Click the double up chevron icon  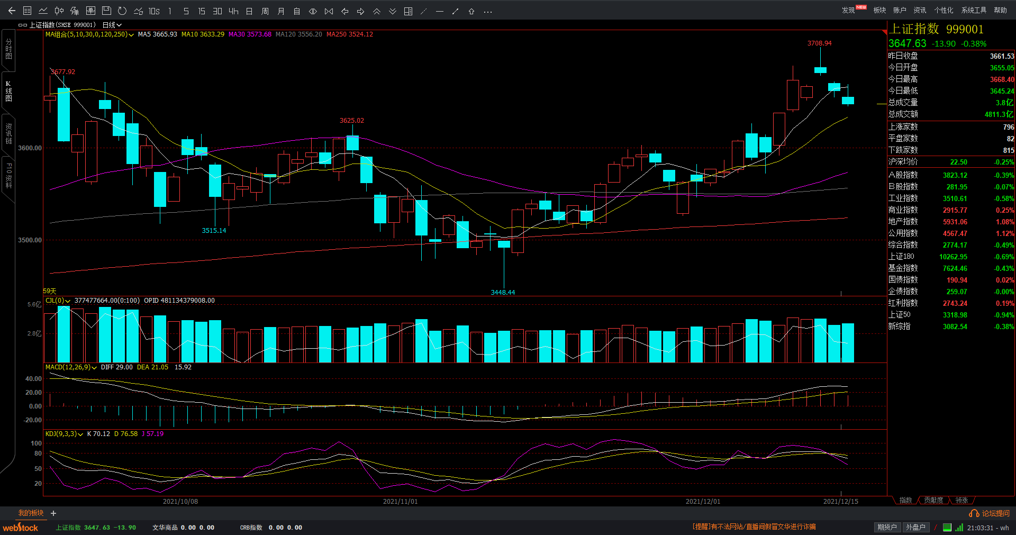[377, 11]
